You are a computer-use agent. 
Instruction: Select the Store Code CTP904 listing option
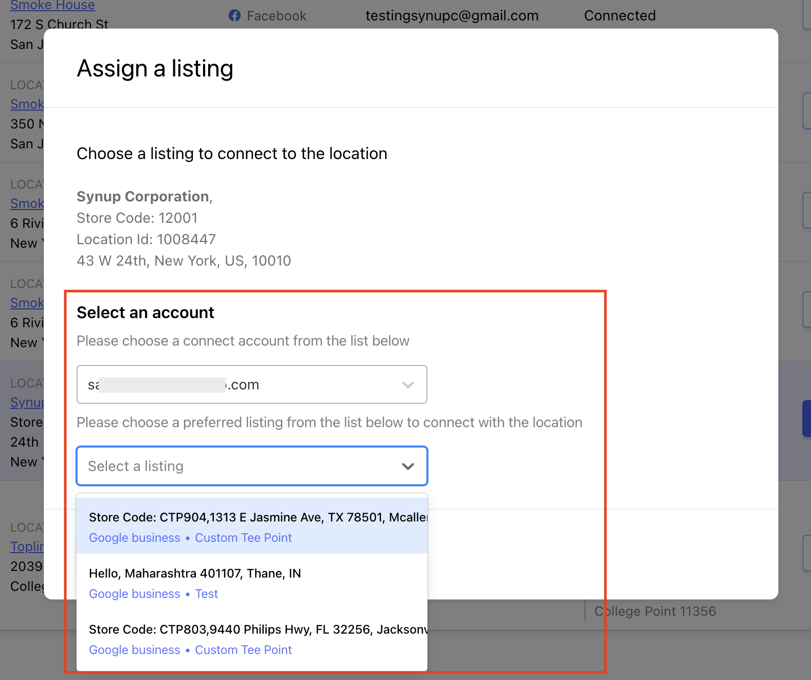(251, 527)
